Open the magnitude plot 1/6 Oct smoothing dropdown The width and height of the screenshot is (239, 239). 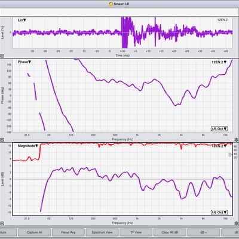(x=219, y=212)
